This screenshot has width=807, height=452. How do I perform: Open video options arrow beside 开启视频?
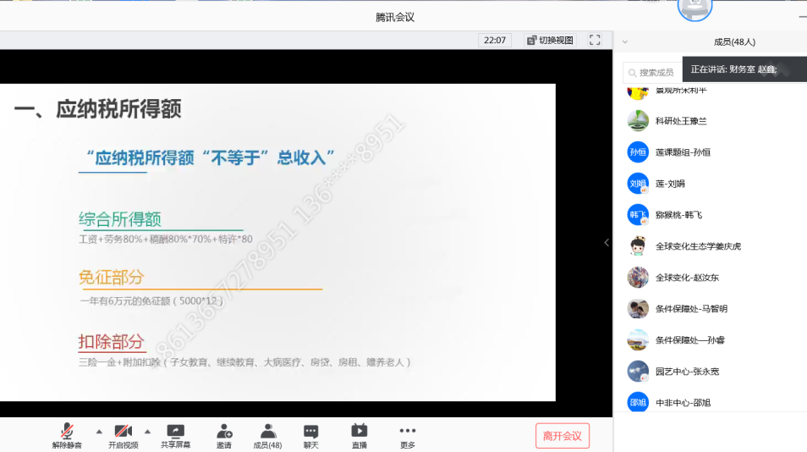coord(147,431)
